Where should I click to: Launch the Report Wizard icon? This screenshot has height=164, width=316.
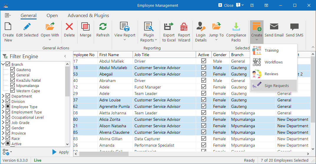coord(184,26)
